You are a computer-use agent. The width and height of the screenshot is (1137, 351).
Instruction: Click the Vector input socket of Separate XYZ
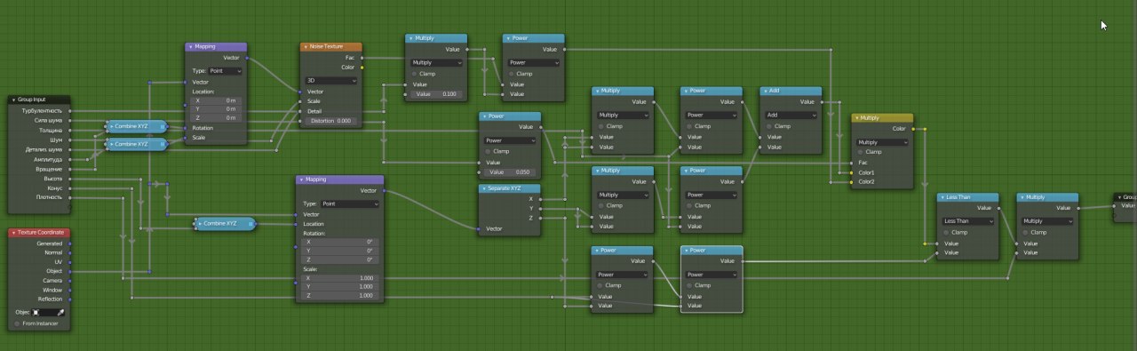click(479, 229)
